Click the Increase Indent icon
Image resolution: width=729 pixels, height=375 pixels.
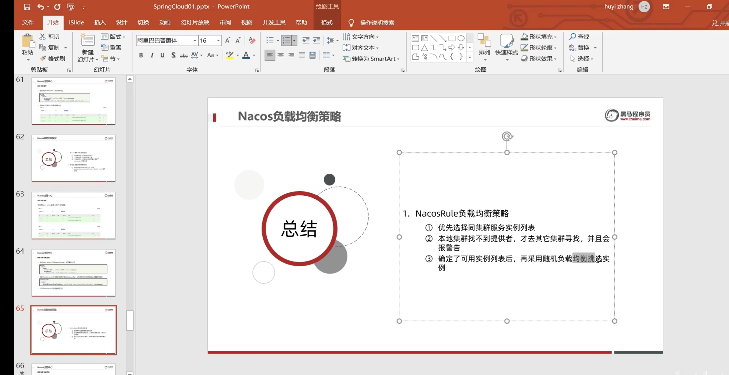pyautogui.click(x=317, y=41)
